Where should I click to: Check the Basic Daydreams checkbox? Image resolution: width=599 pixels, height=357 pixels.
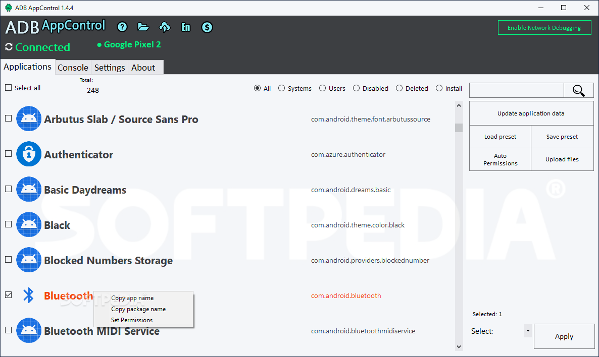click(9, 189)
